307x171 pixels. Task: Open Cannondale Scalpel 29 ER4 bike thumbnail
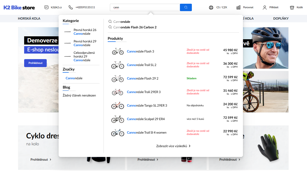[118, 119]
